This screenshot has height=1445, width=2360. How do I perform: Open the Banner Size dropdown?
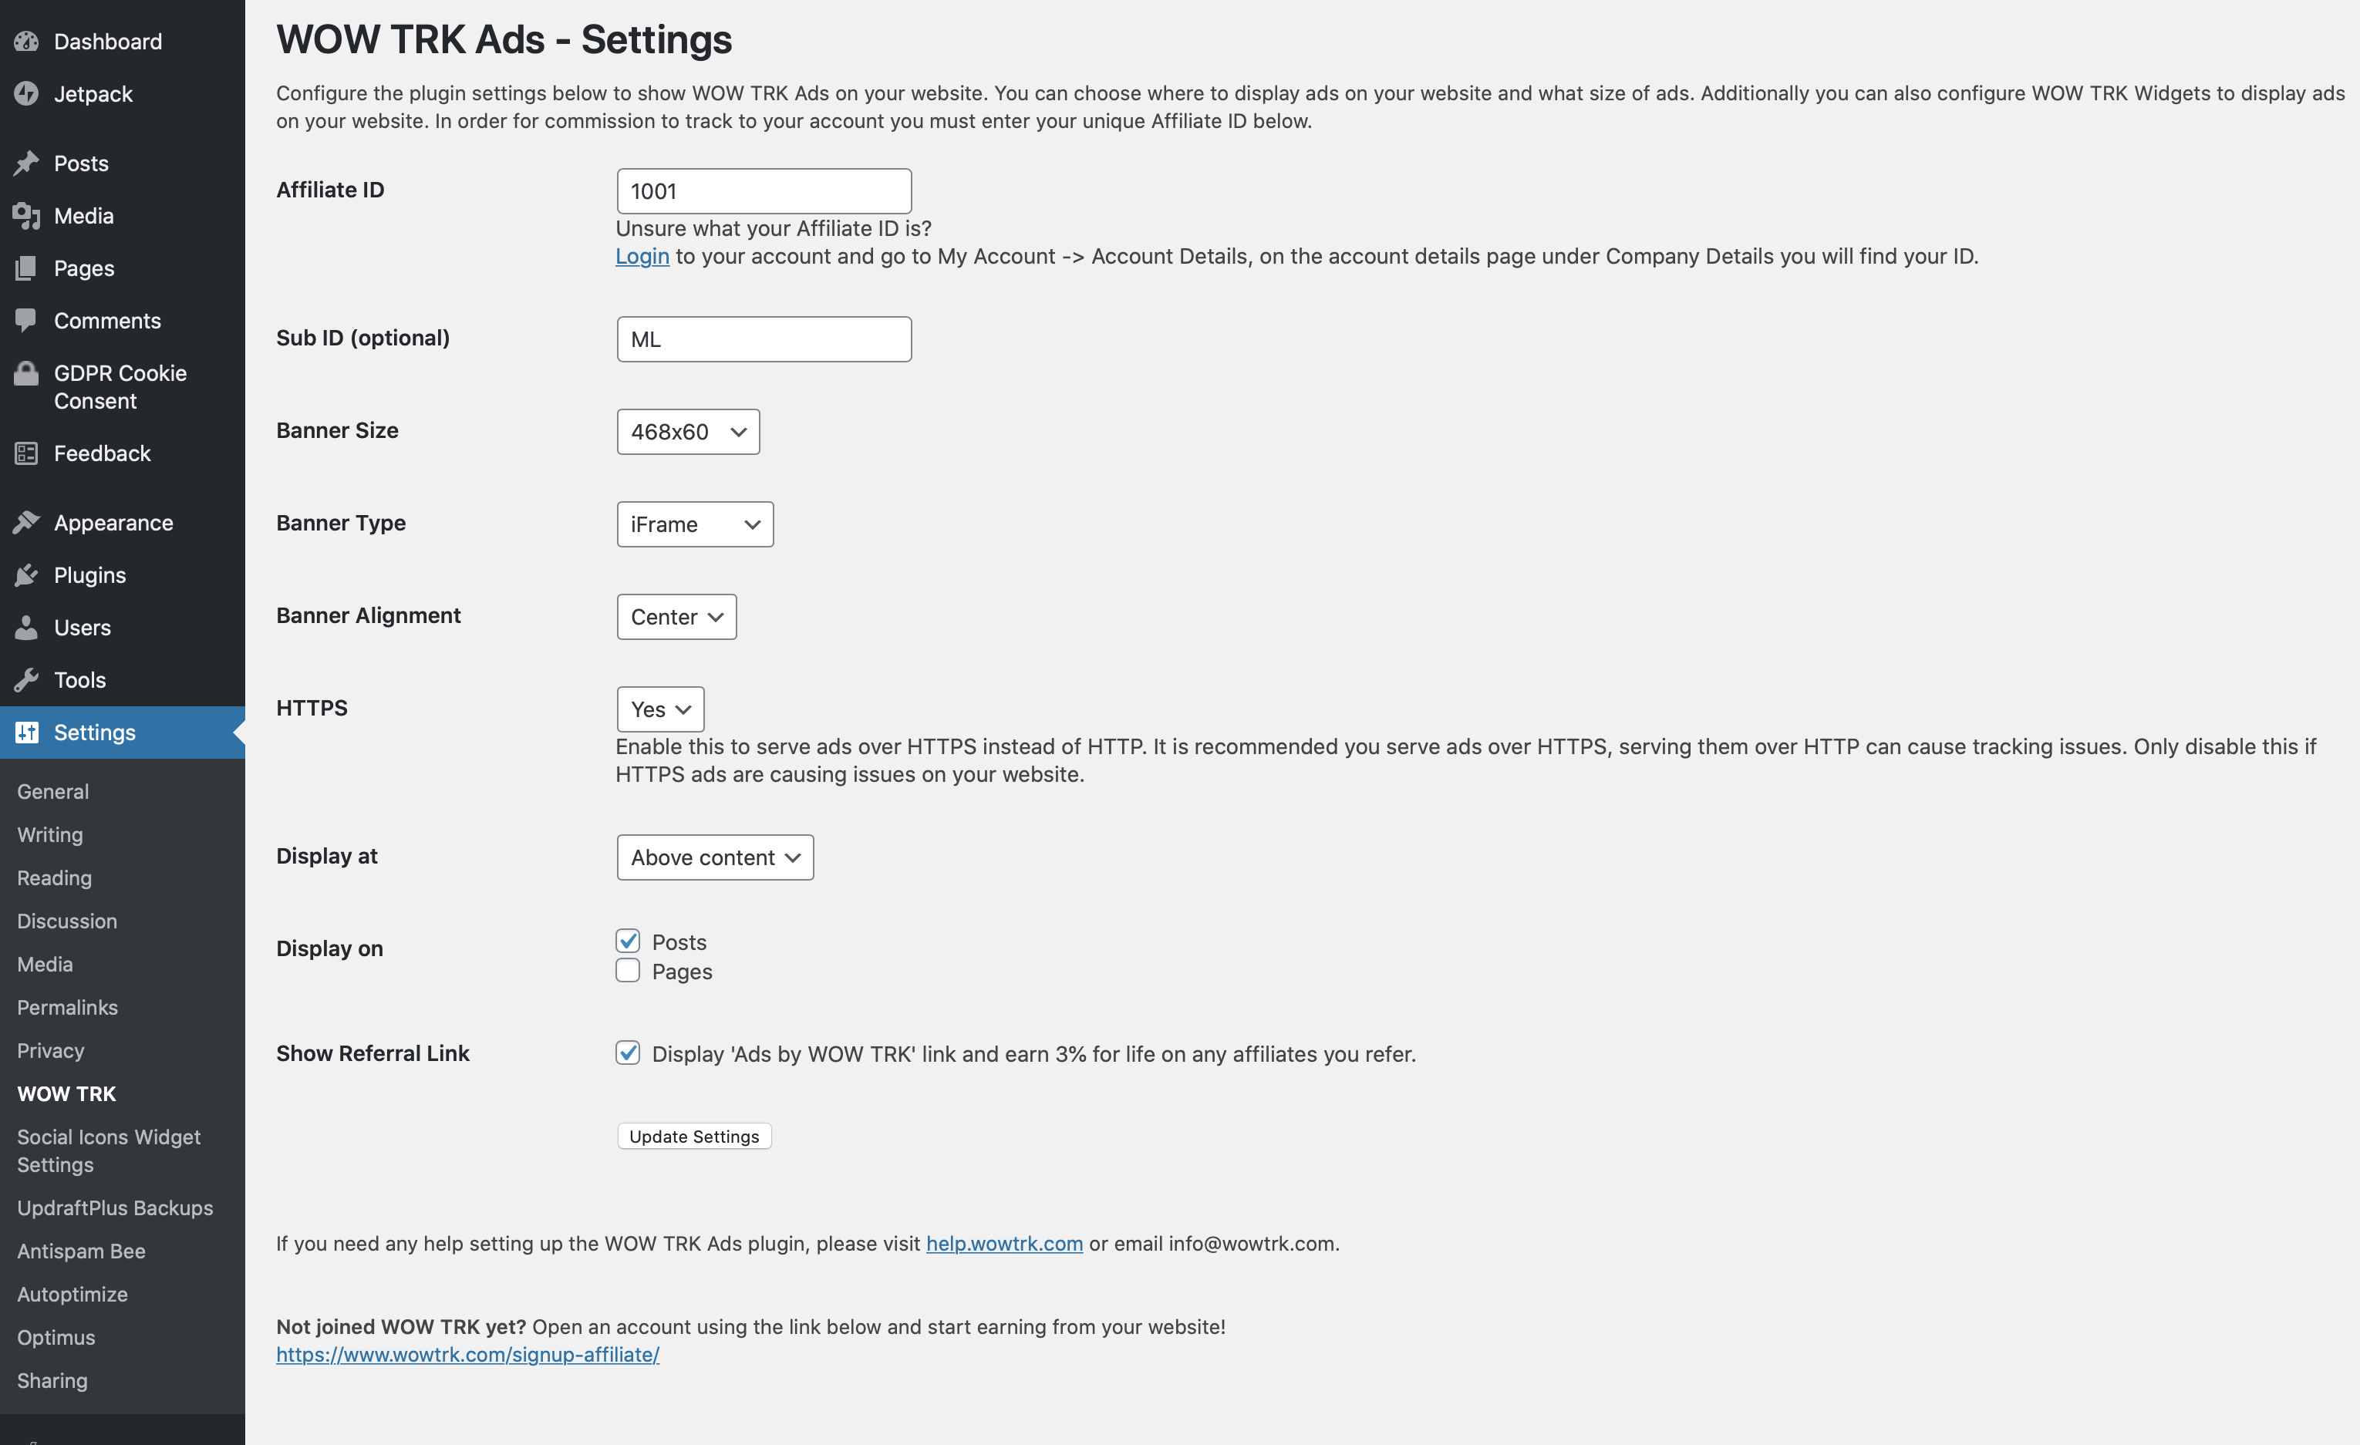688,432
